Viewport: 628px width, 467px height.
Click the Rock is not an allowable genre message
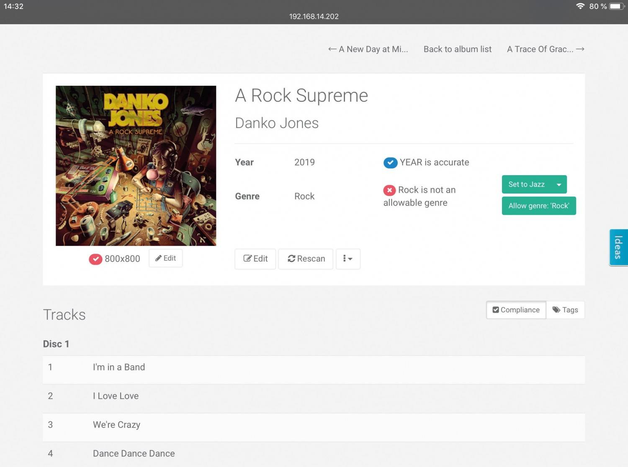[420, 196]
